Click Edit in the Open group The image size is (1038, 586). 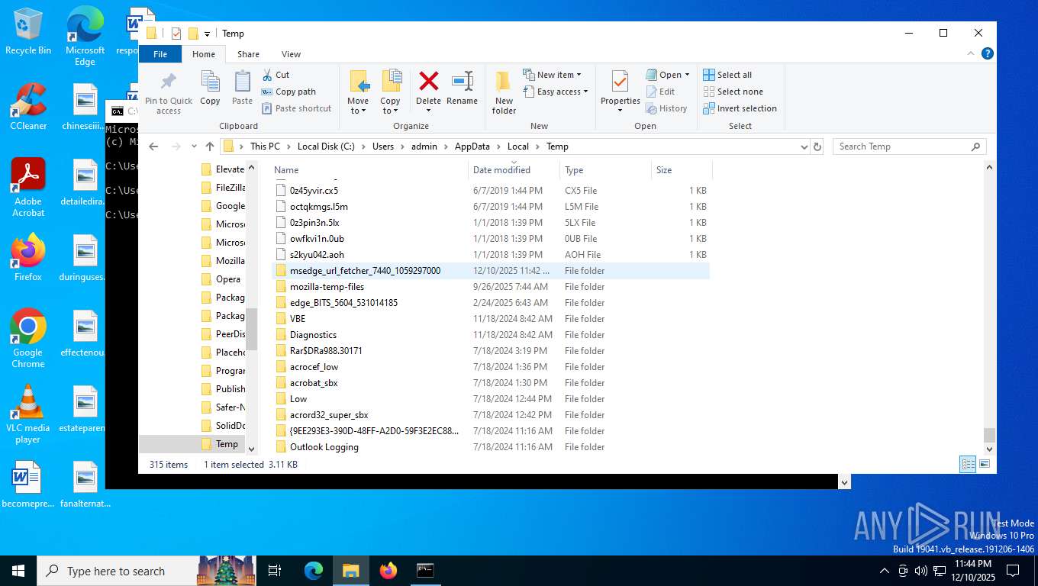click(x=660, y=92)
